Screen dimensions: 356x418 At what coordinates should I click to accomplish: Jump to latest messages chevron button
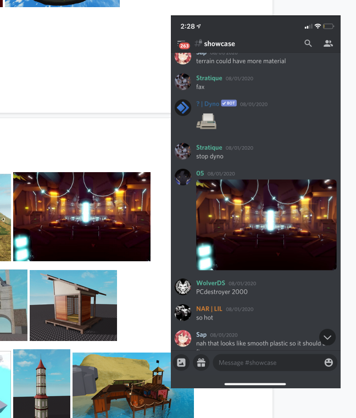(x=327, y=337)
